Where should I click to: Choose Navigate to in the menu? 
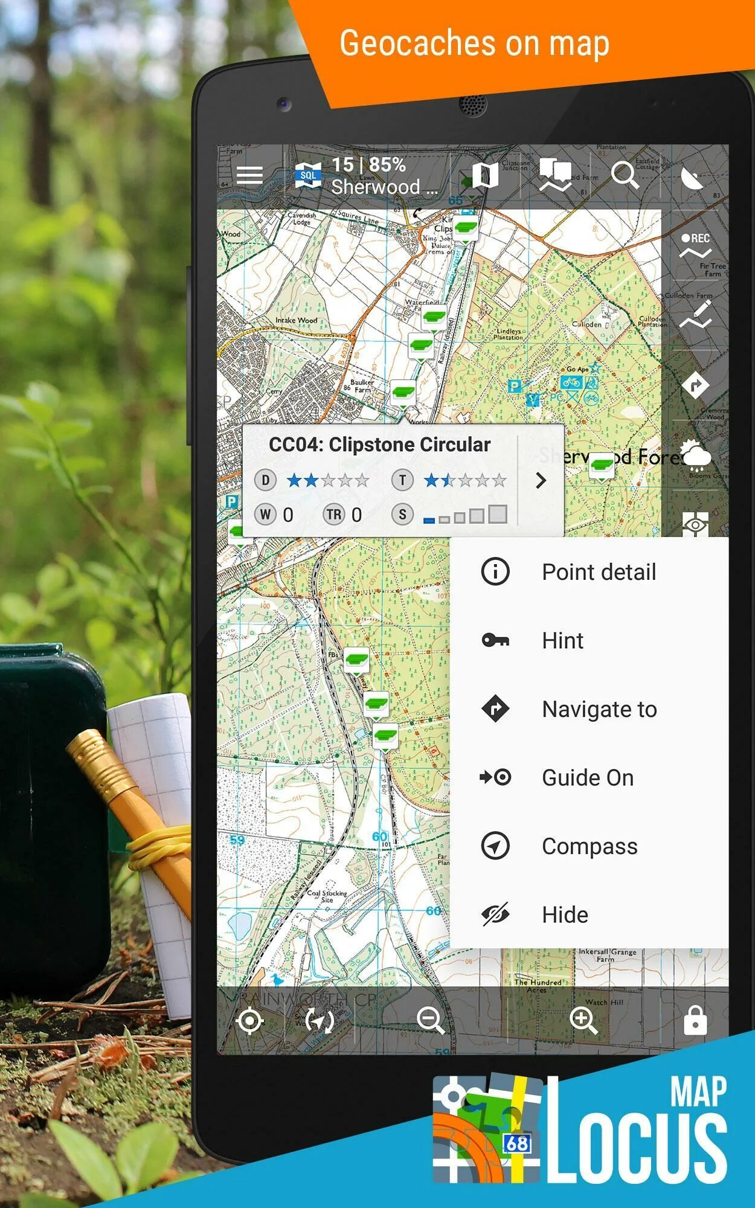589,709
